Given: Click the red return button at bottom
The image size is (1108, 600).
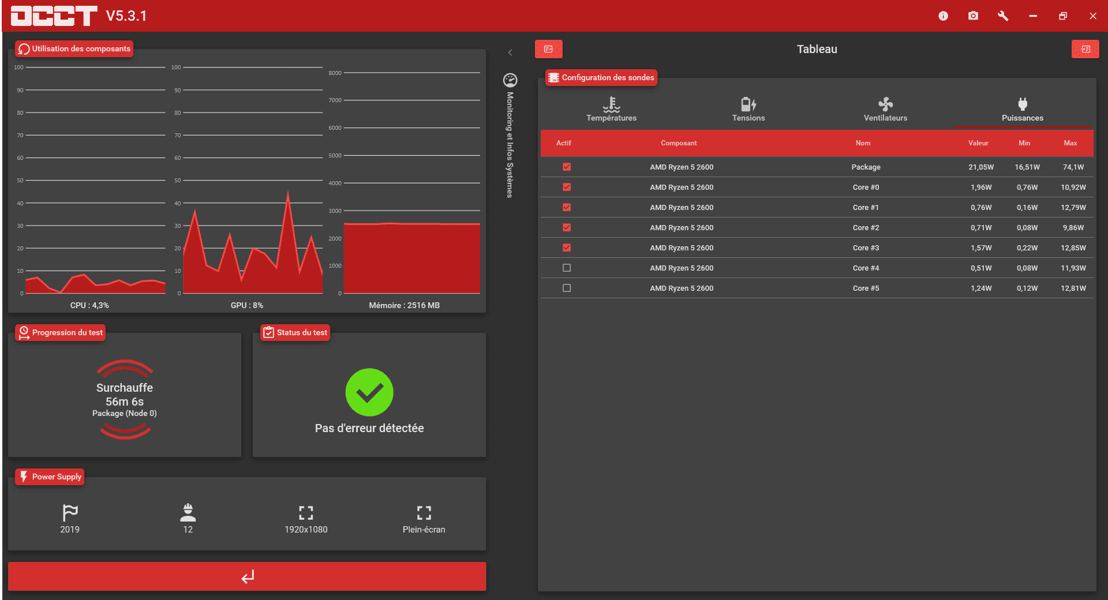Looking at the screenshot, I should pyautogui.click(x=247, y=576).
